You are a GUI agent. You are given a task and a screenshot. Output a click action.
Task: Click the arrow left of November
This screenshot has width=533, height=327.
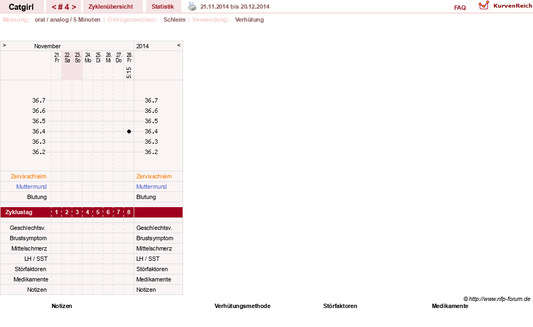tap(4, 45)
